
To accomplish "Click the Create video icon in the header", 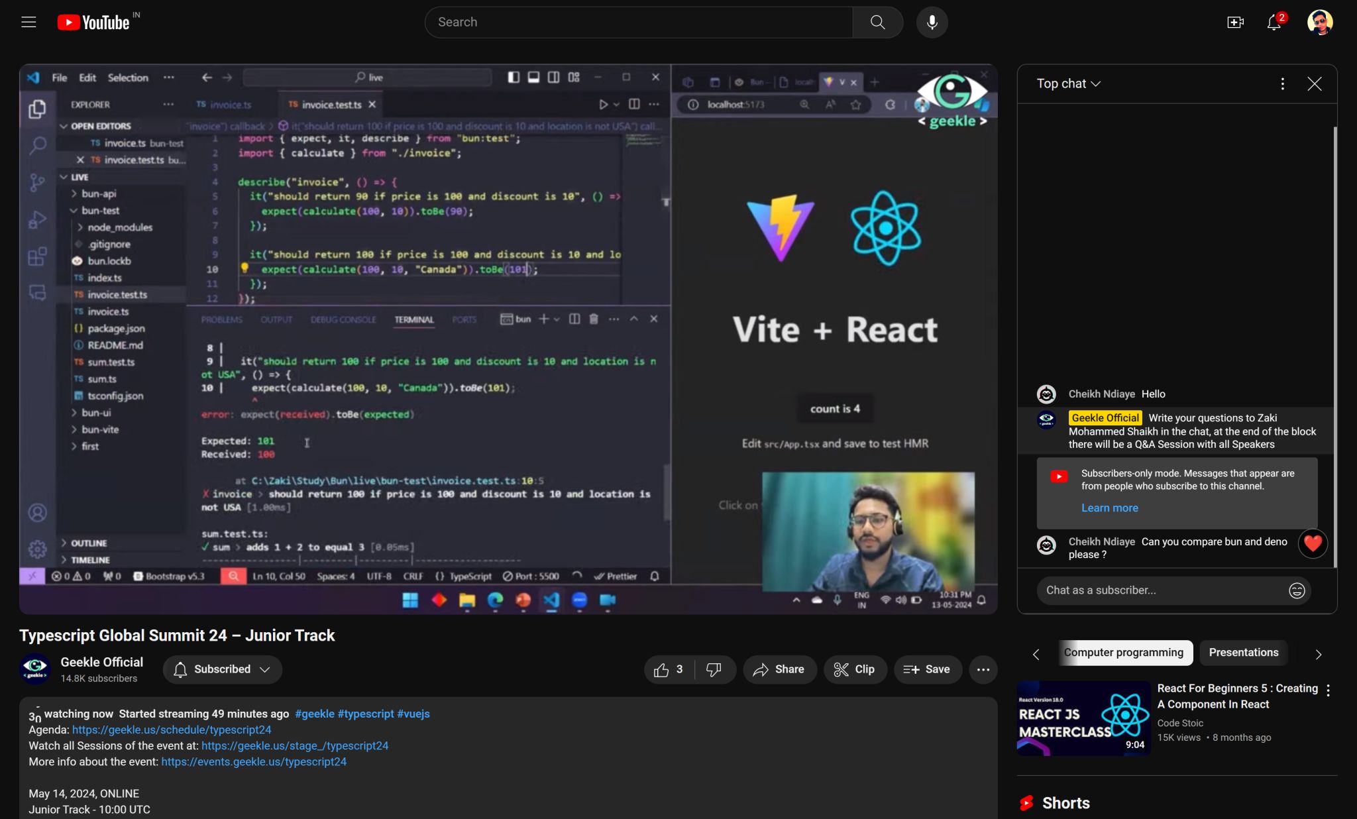I will (1234, 22).
